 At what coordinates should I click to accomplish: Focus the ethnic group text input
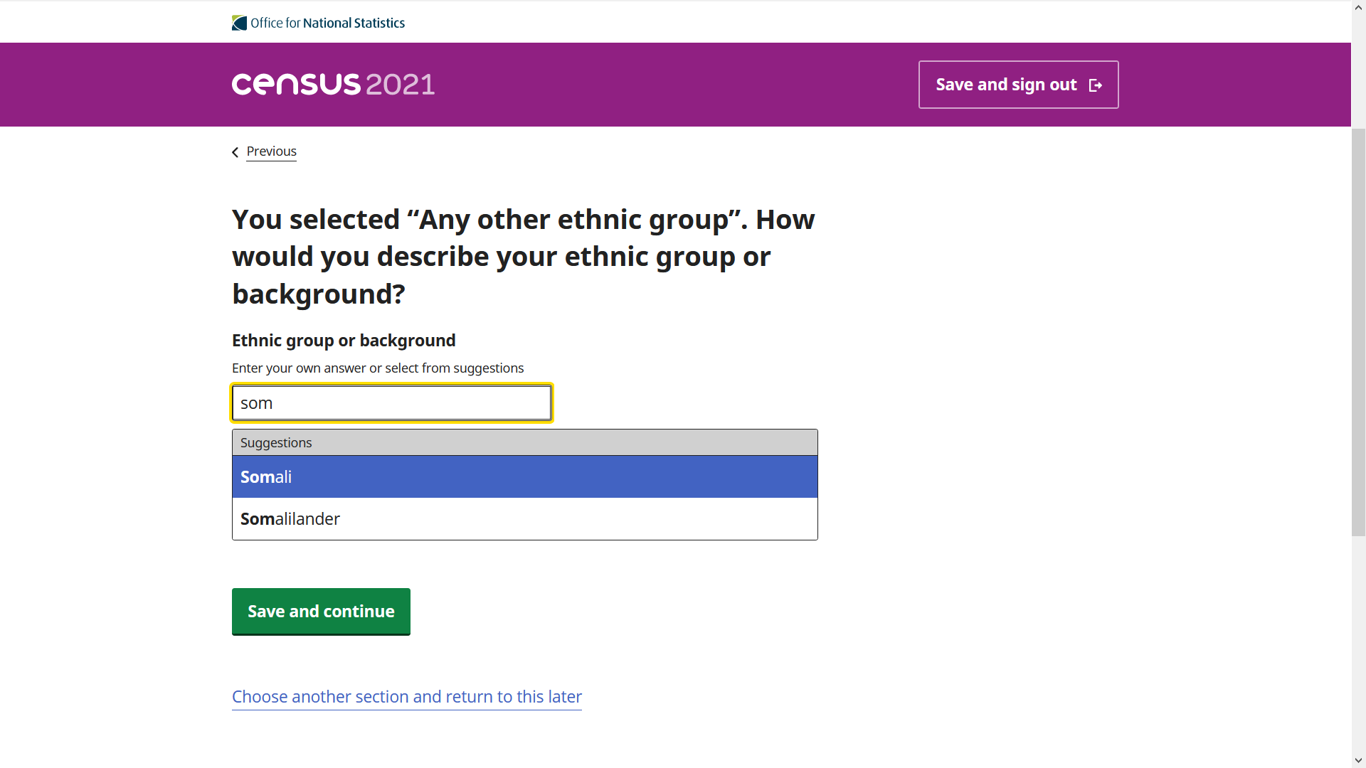(391, 403)
